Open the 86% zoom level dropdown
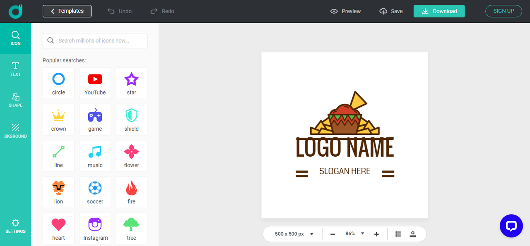The image size is (530, 246). coord(355,234)
